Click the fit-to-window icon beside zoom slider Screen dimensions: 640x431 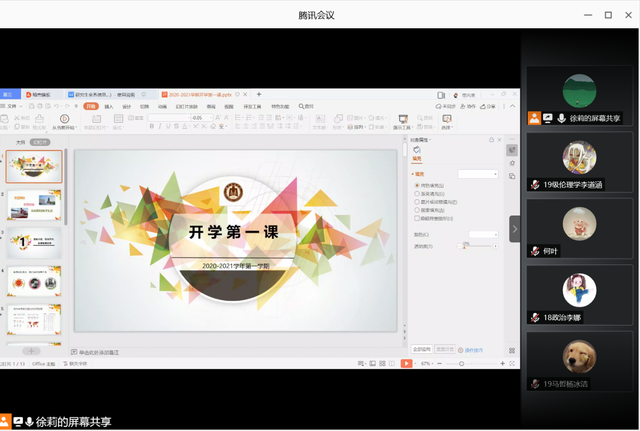(x=512, y=363)
